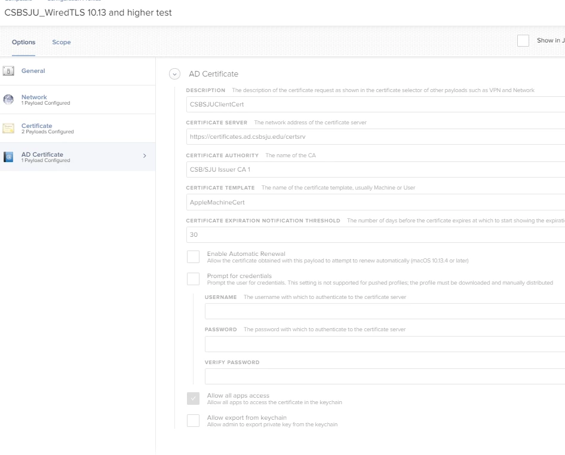Open the General payload icon

[8, 71]
